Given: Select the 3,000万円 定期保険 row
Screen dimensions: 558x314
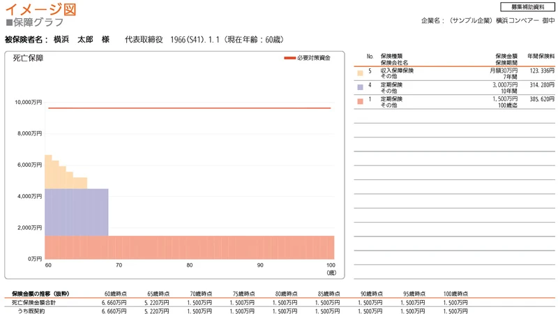Looking at the screenshot, I should pyautogui.click(x=453, y=88).
